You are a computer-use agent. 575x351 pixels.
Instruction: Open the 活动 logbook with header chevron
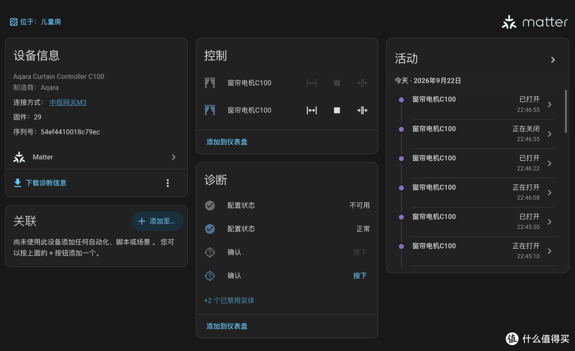tap(553, 60)
